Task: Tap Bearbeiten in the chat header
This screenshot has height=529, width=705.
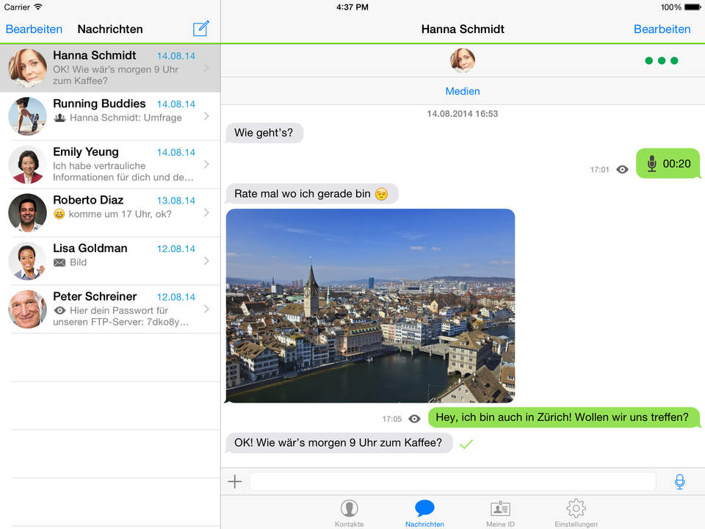Action: (662, 29)
